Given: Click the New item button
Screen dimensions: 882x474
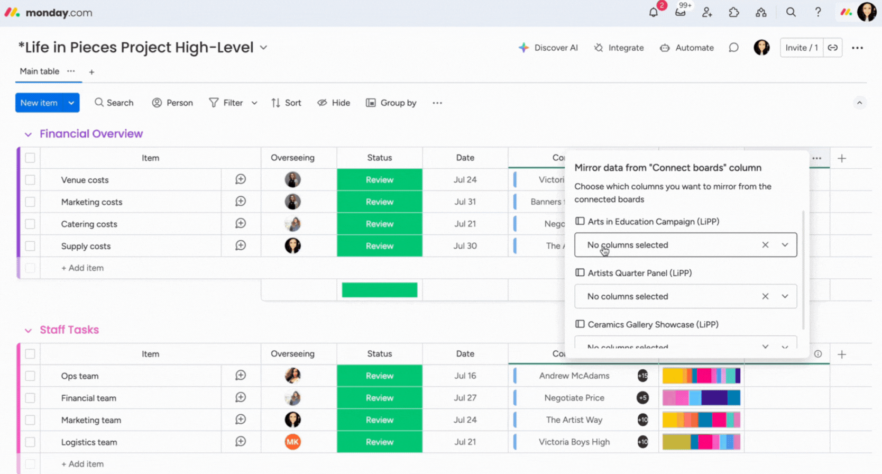Looking at the screenshot, I should click(39, 103).
